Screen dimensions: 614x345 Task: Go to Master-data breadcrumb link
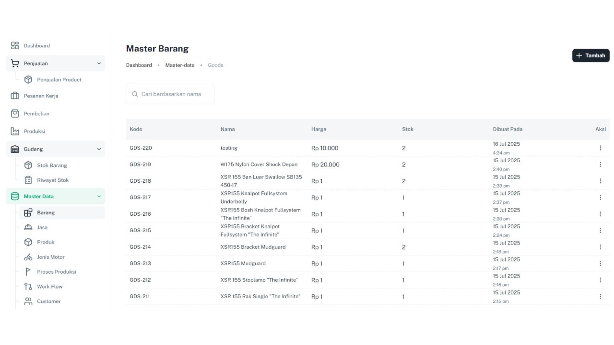[x=180, y=65]
